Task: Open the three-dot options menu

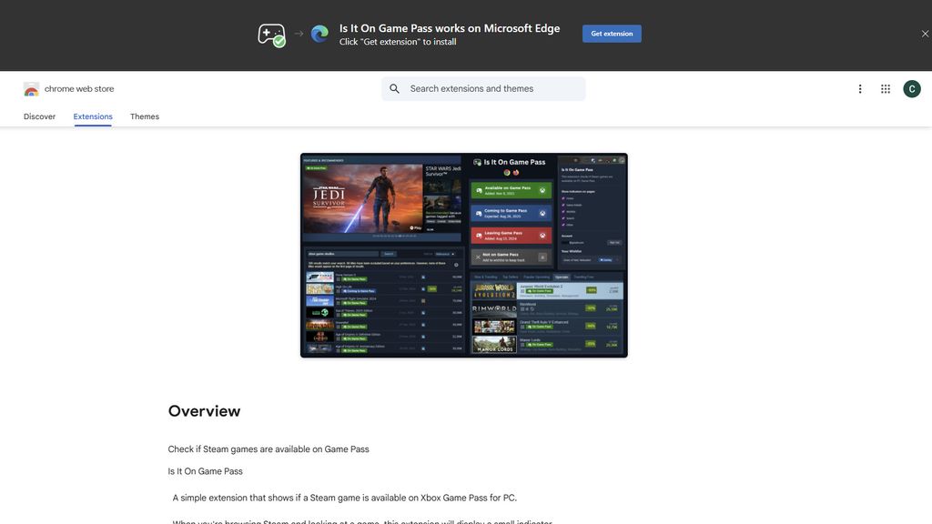Action: pyautogui.click(x=858, y=87)
